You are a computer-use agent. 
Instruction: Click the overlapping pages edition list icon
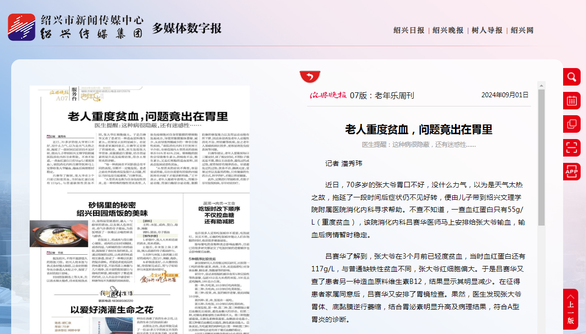pos(571,124)
